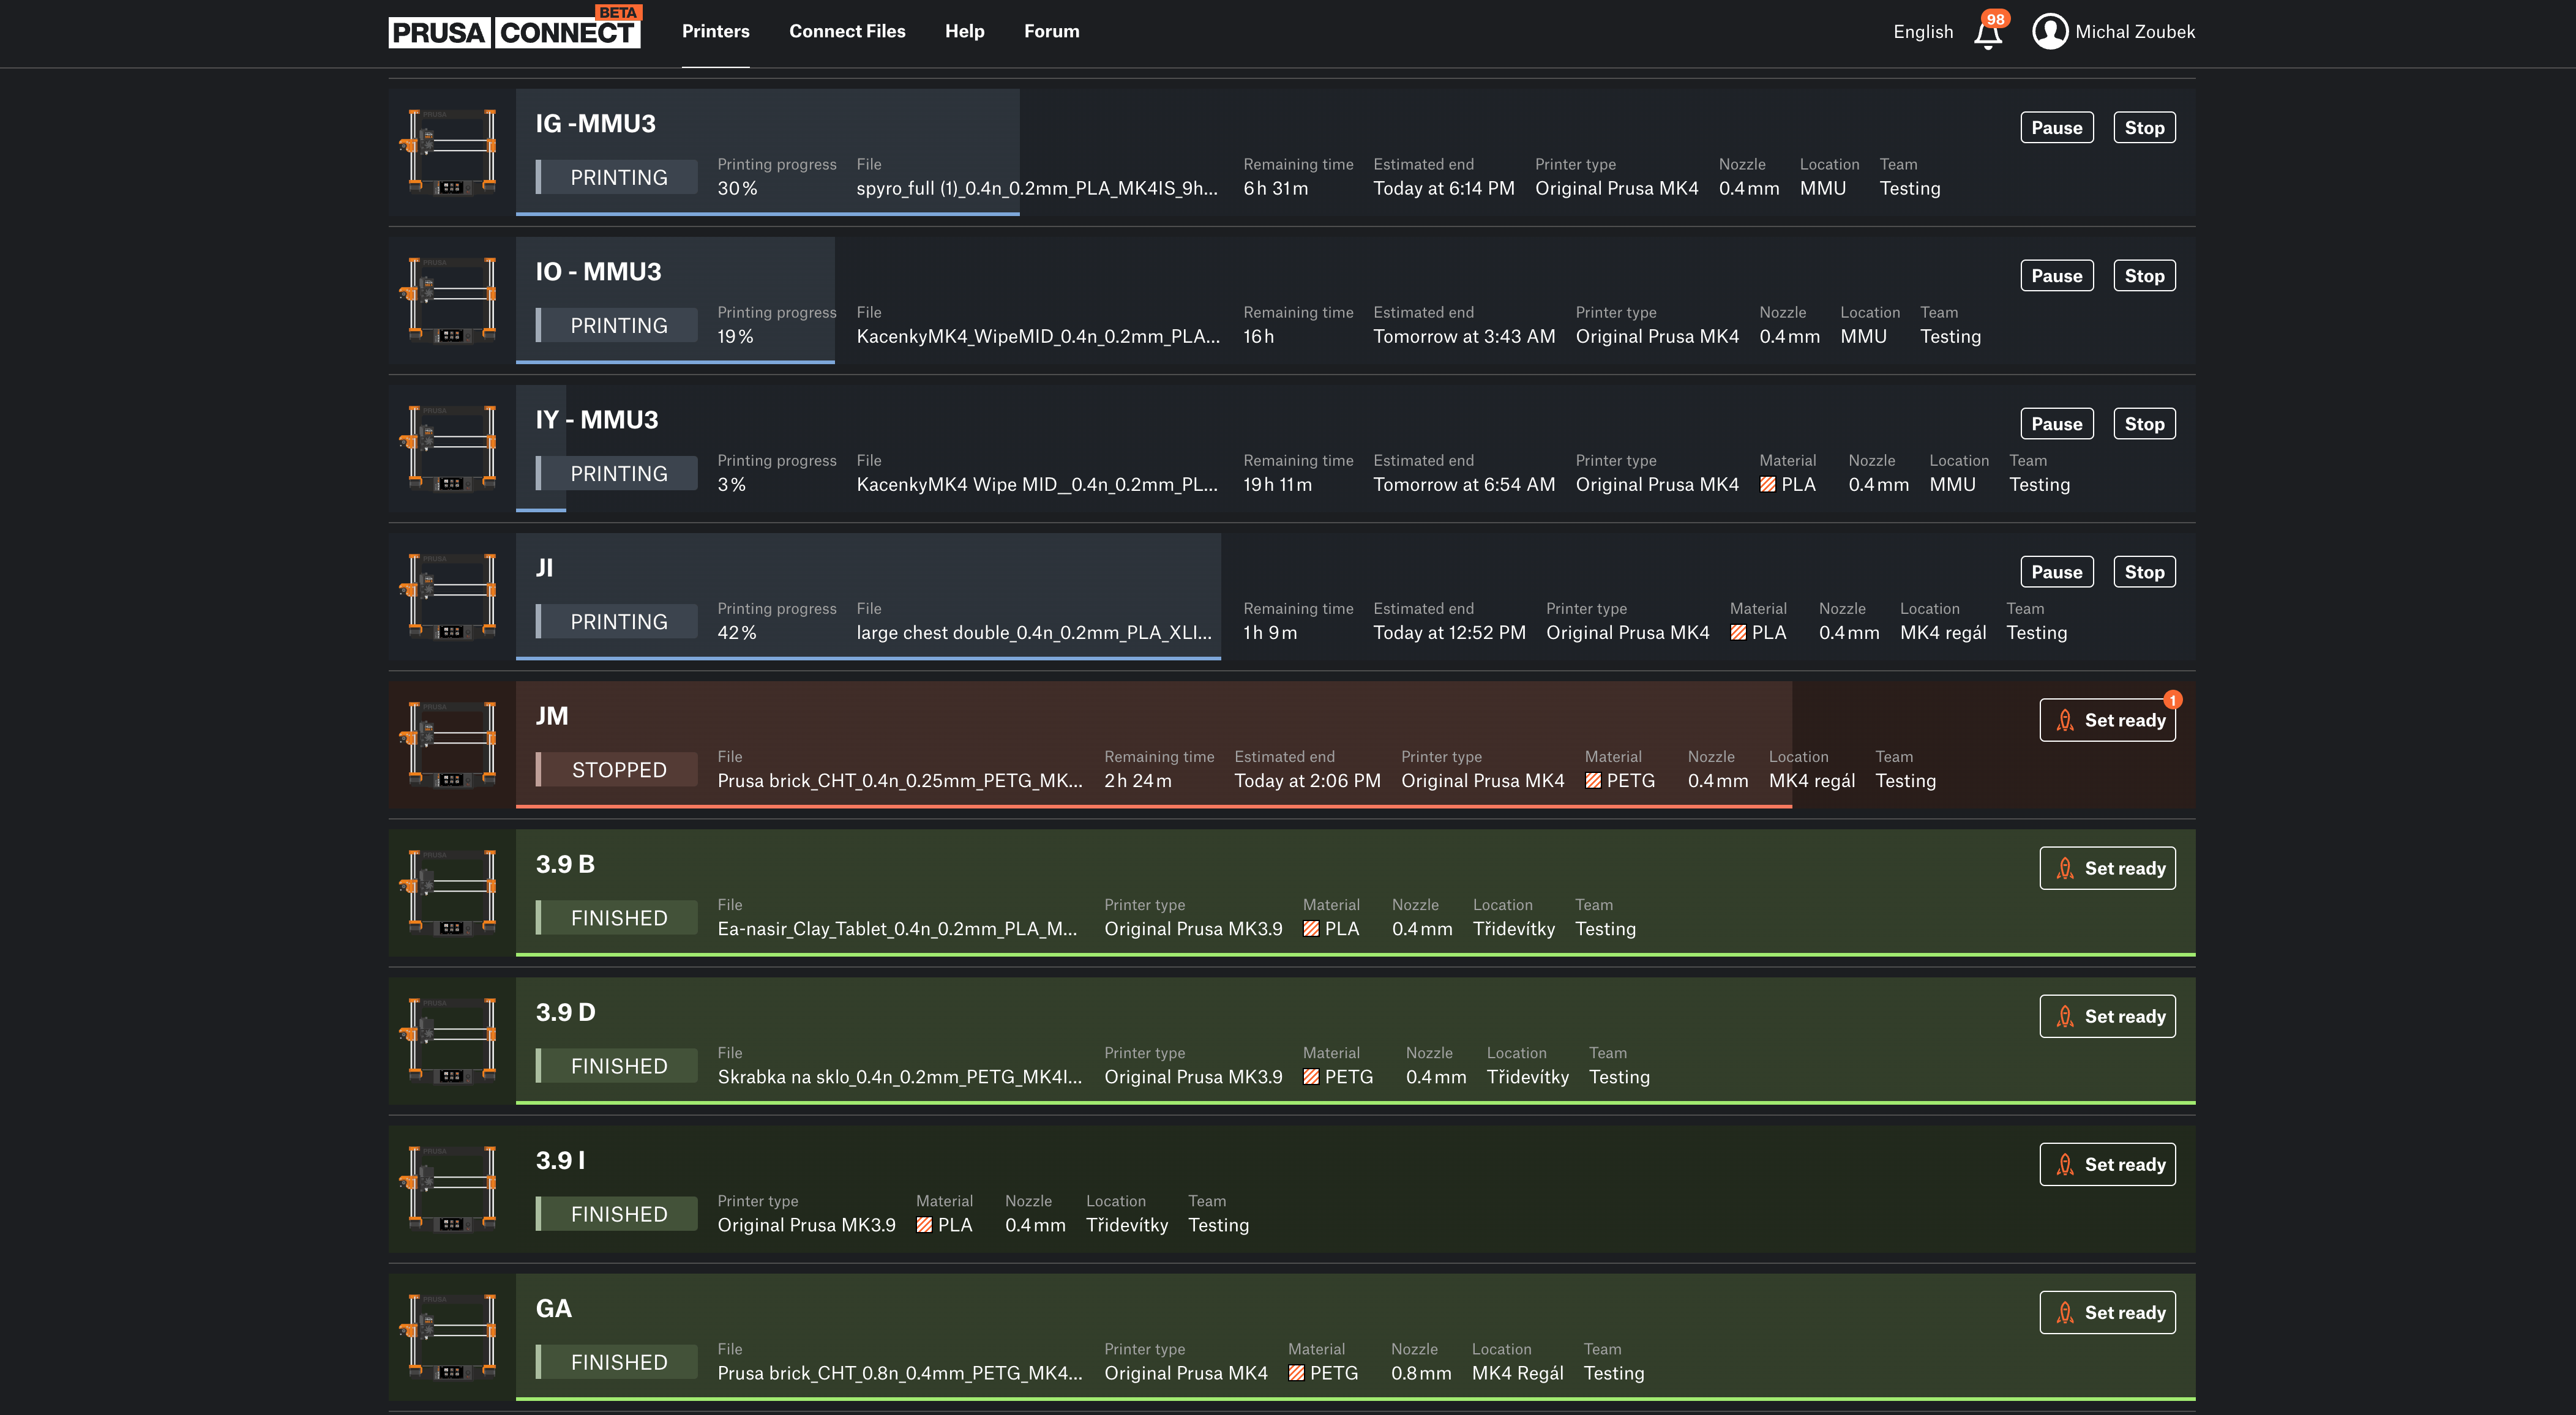Stop the JI print job
The height and width of the screenshot is (1415, 2576).
coord(2143,572)
